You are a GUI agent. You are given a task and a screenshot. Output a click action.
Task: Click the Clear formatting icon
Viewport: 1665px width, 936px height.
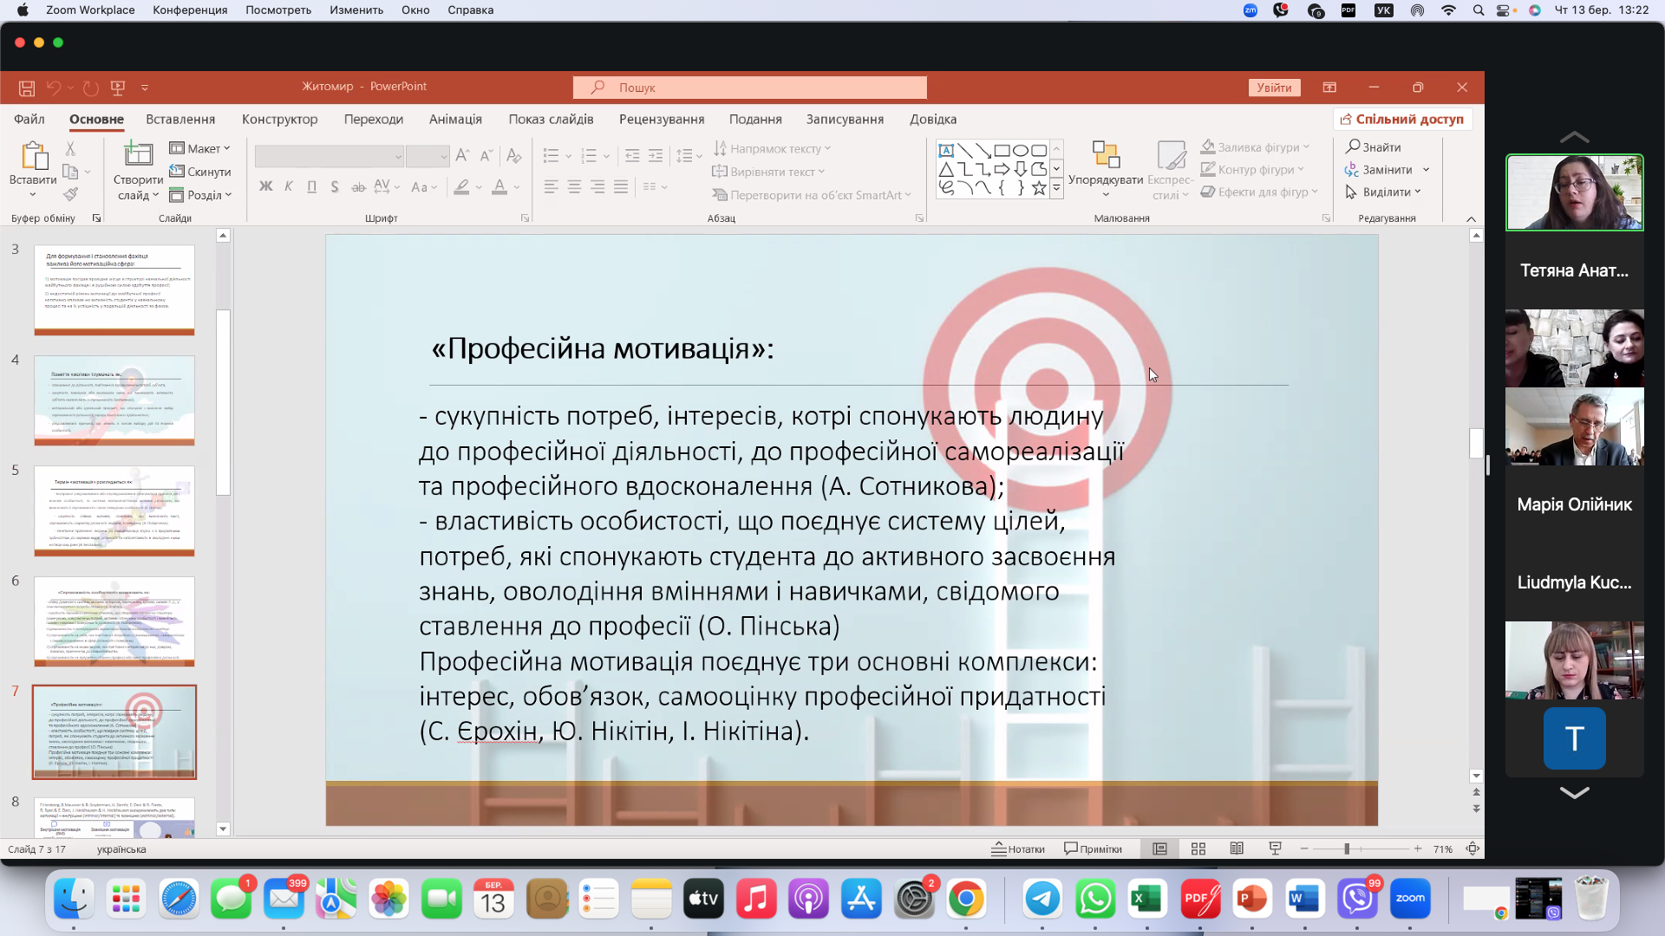click(514, 156)
